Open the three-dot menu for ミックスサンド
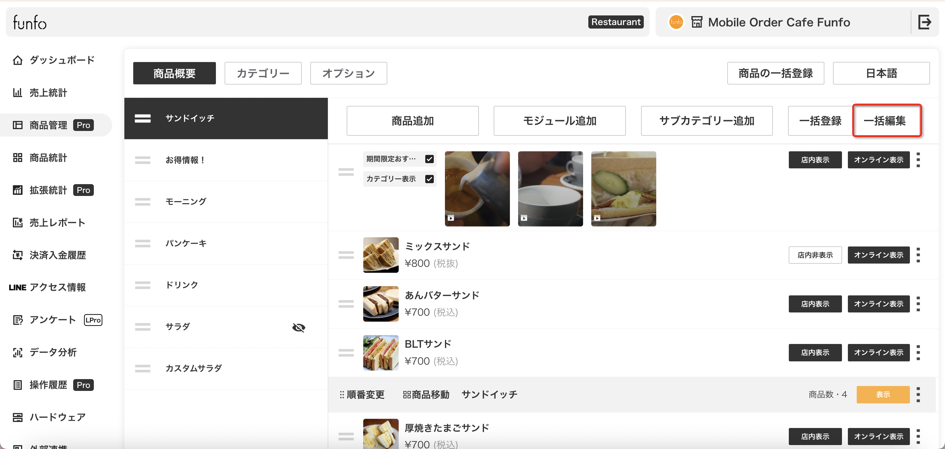 [x=918, y=255]
